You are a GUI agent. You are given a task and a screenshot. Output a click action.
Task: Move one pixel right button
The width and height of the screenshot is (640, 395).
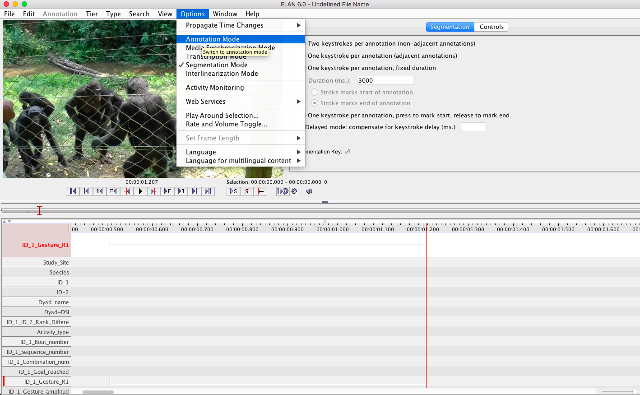154,191
